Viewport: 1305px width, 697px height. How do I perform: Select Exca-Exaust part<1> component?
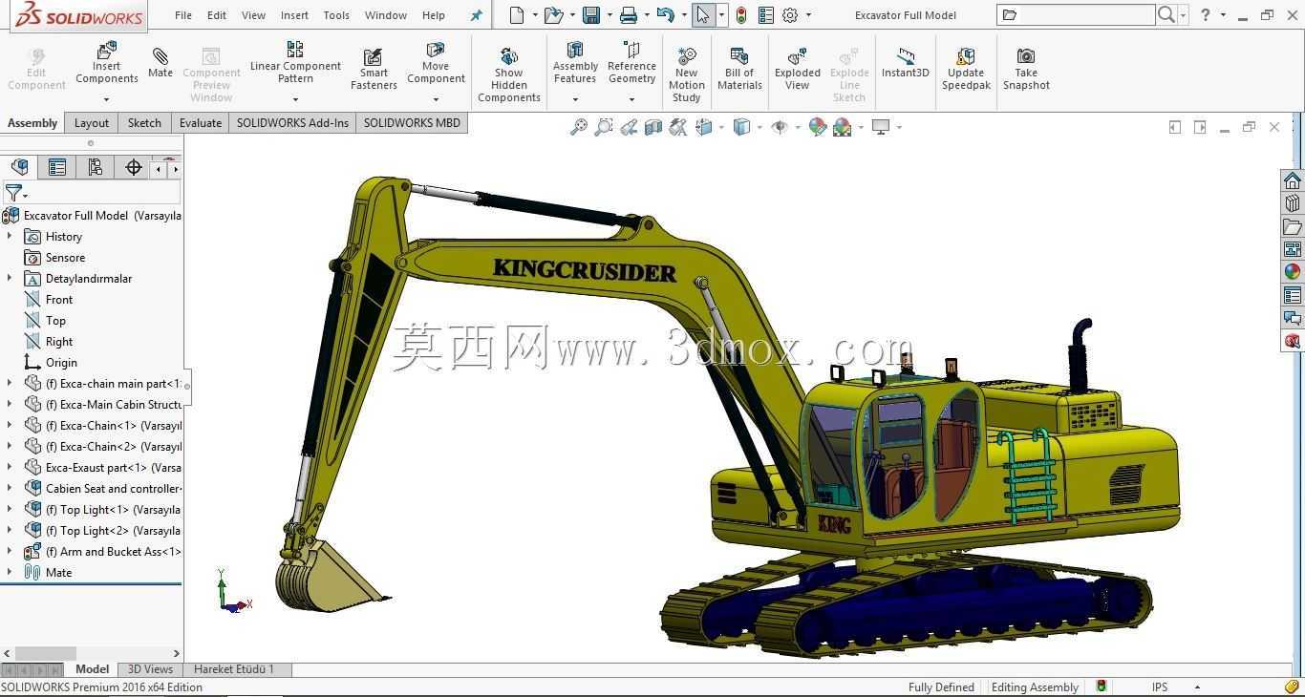(102, 468)
